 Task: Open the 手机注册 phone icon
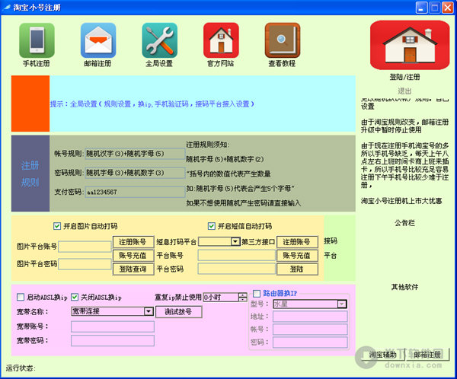click(x=37, y=40)
